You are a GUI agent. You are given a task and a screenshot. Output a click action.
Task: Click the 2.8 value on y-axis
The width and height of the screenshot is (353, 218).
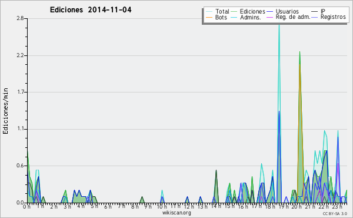(x=20, y=18)
